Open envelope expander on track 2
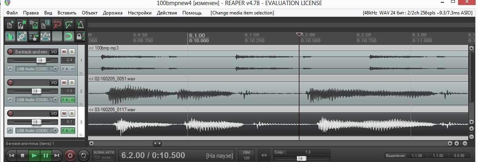The image size is (478, 162). coord(10,100)
